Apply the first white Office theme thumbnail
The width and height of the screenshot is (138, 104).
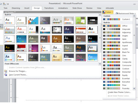click(9, 20)
